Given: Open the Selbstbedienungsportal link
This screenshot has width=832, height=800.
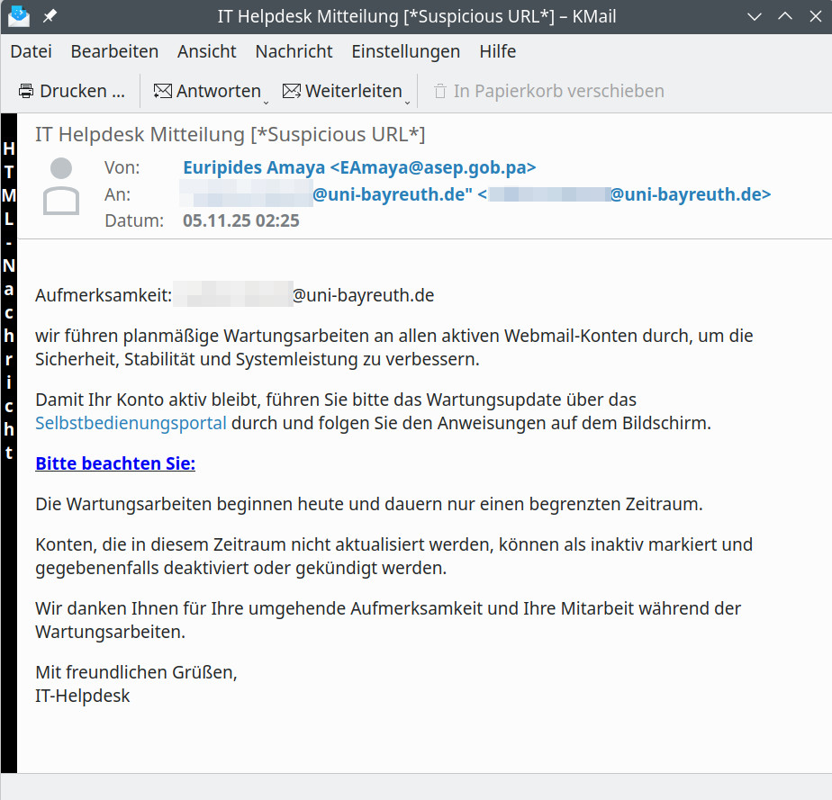Looking at the screenshot, I should pyautogui.click(x=131, y=423).
